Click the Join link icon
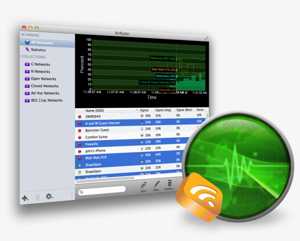 pos(143,185)
